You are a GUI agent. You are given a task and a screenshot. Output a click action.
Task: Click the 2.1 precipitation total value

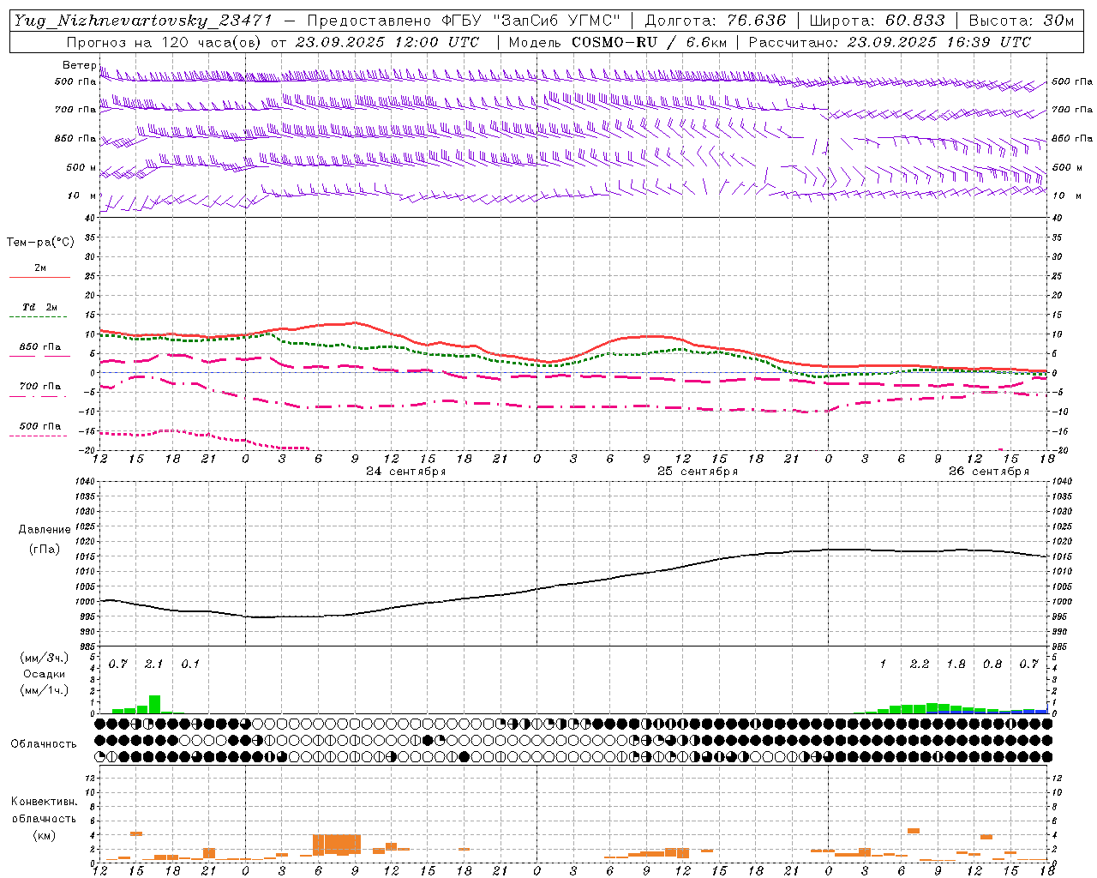pyautogui.click(x=153, y=664)
